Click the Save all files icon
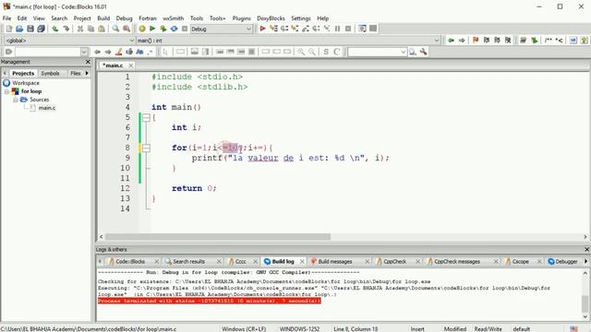 tap(41, 29)
